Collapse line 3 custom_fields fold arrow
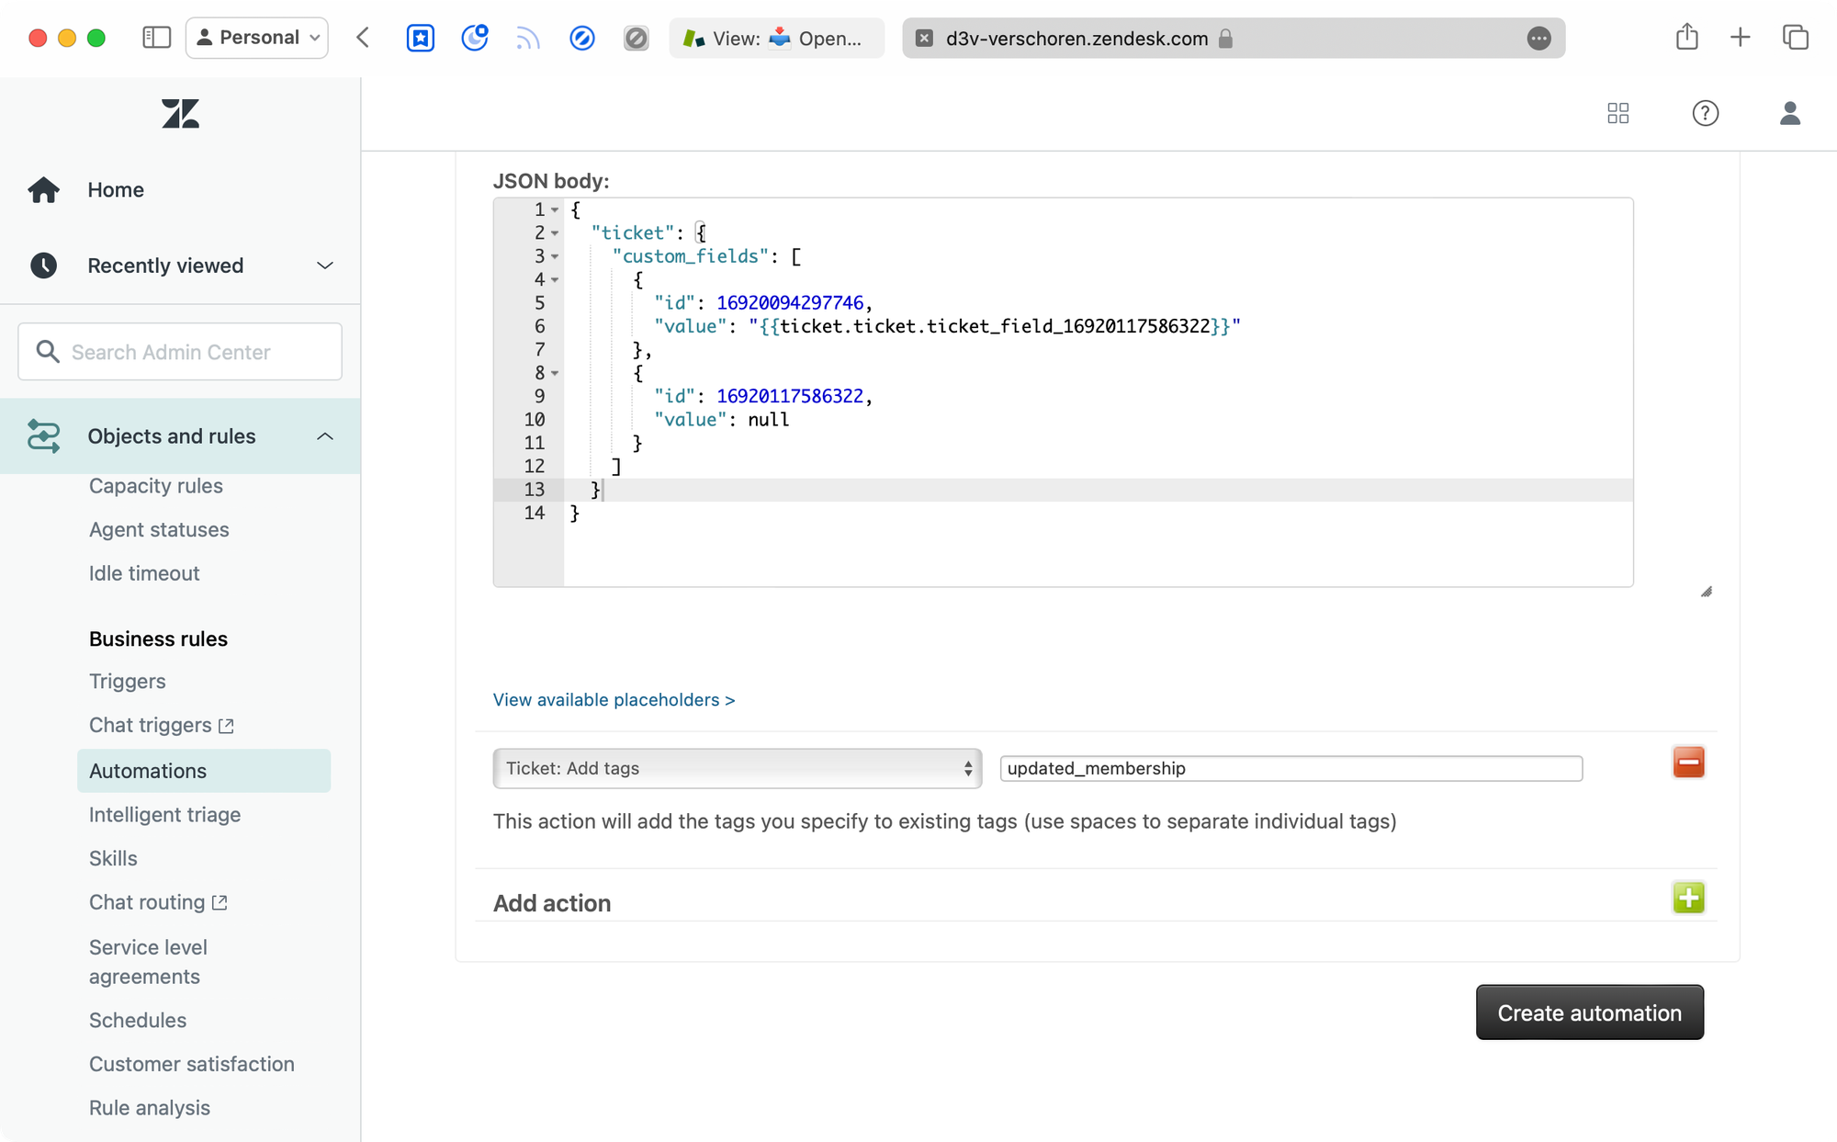 pos(555,257)
